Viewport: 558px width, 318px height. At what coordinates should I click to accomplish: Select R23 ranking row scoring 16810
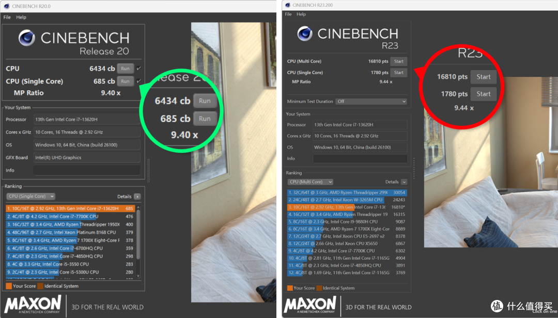point(347,207)
